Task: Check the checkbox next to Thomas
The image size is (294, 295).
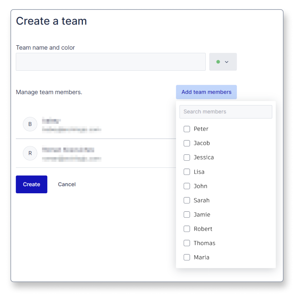Action: (x=187, y=243)
